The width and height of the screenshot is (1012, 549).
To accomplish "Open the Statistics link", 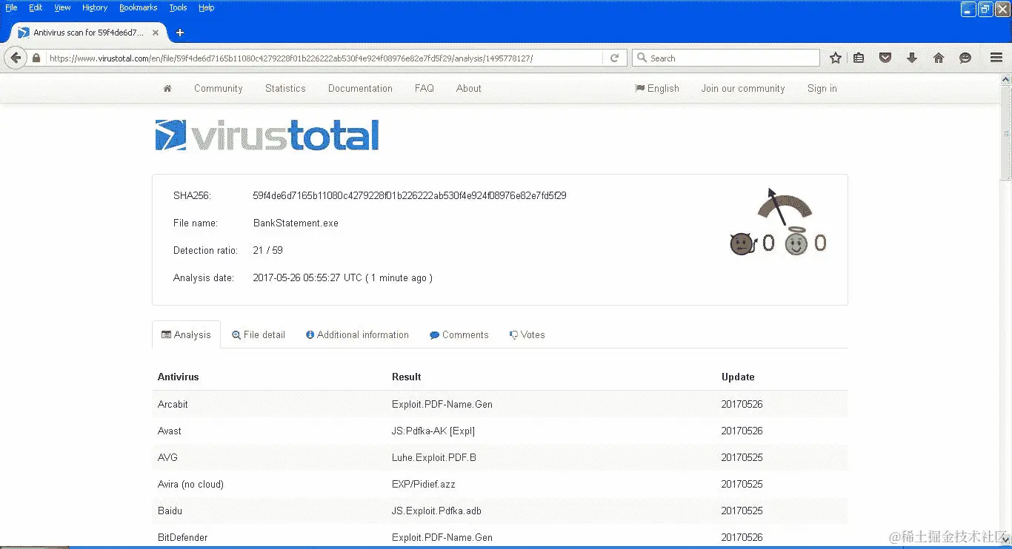I will 285,88.
